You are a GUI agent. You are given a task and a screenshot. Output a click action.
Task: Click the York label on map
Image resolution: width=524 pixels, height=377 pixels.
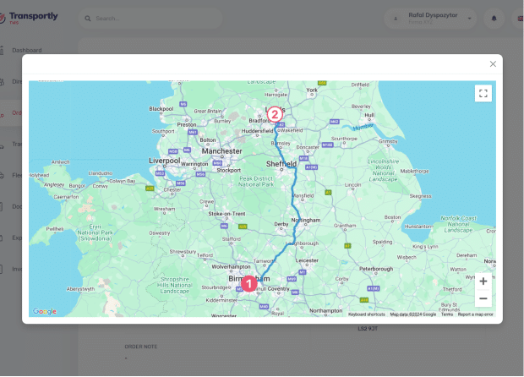point(312,90)
